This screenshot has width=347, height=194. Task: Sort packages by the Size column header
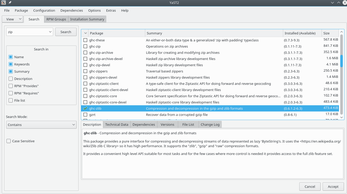pyautogui.click(x=330, y=33)
